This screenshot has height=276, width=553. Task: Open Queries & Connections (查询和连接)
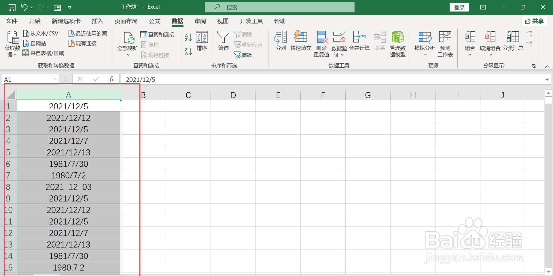[157, 35]
